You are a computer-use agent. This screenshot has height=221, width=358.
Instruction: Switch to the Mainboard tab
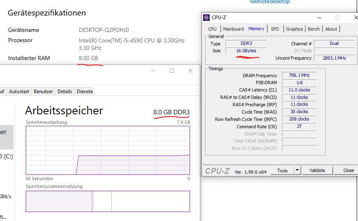pyautogui.click(x=233, y=29)
